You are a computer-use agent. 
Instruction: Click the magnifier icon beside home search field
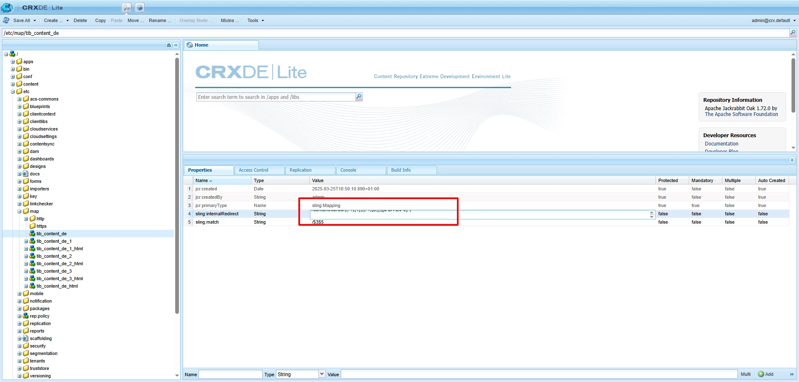pyautogui.click(x=359, y=97)
